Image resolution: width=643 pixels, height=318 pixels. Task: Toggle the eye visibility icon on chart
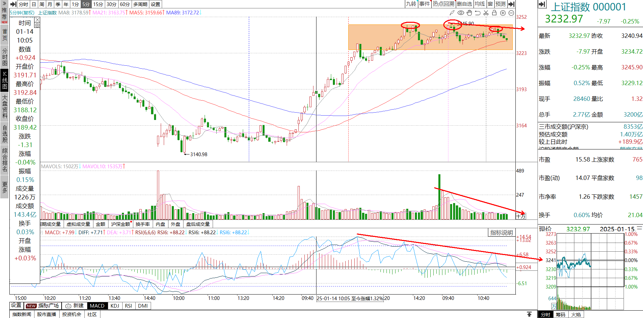point(461,13)
